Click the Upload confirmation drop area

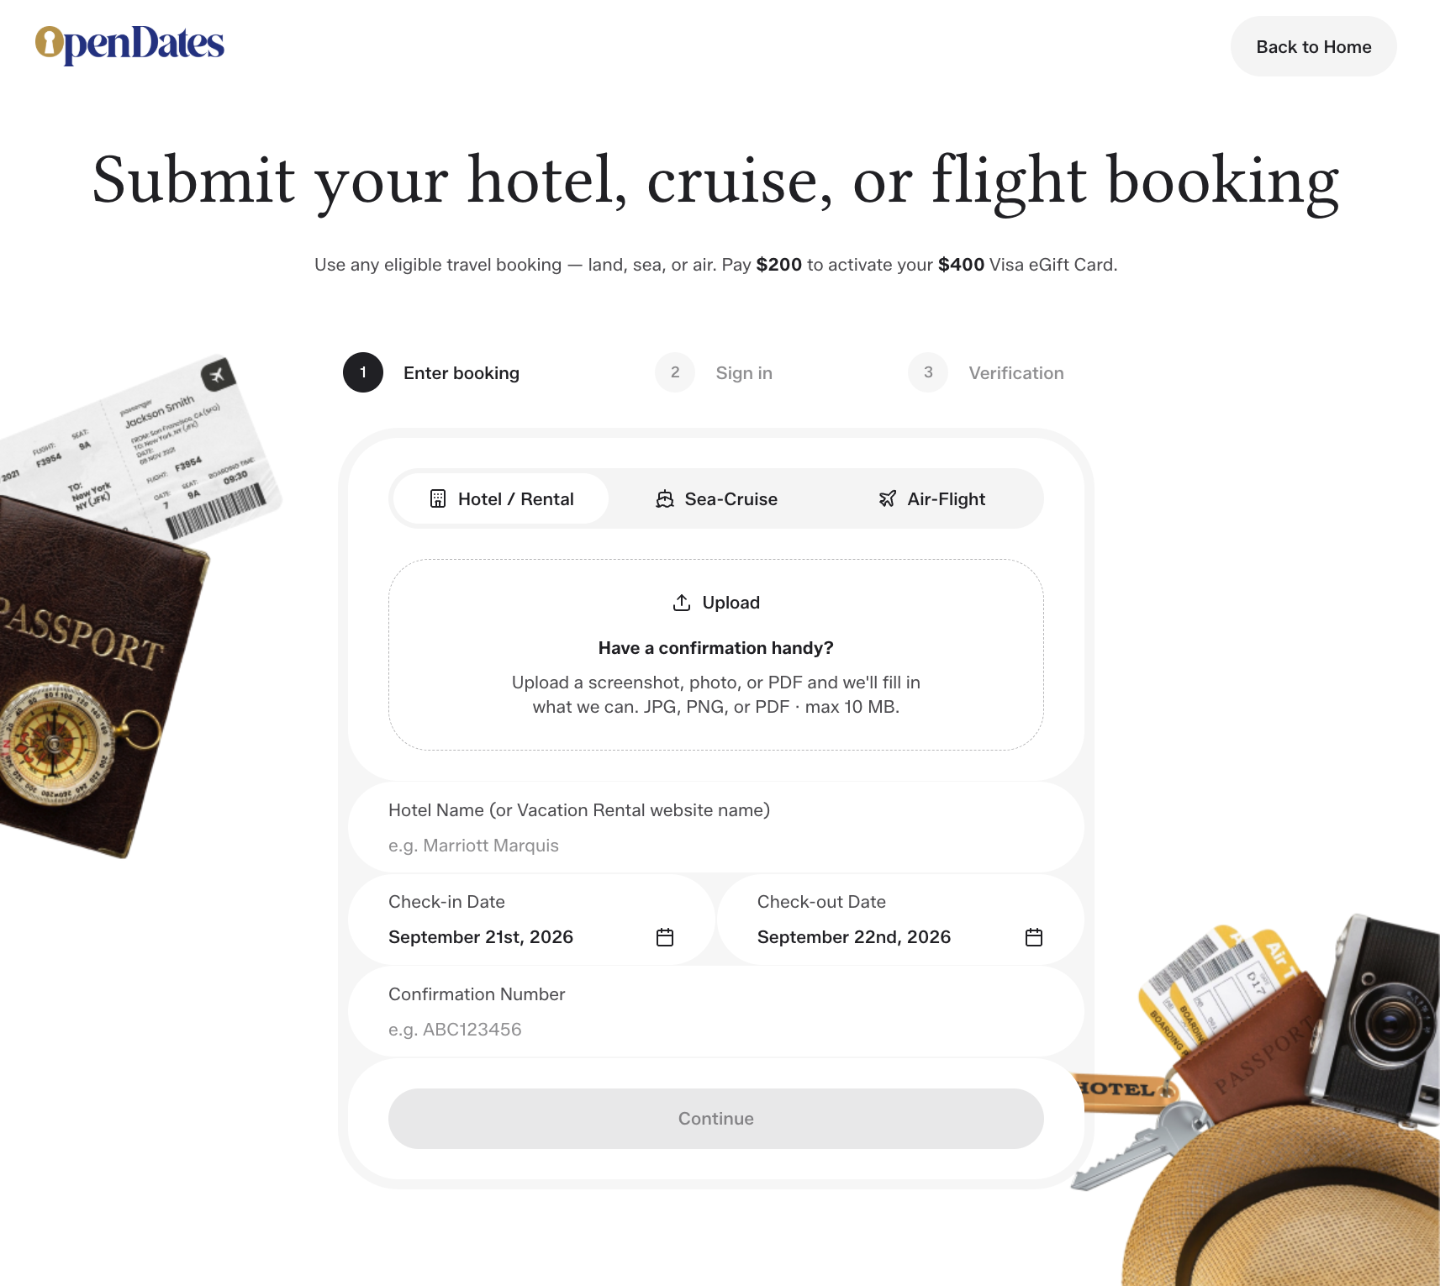pos(716,655)
